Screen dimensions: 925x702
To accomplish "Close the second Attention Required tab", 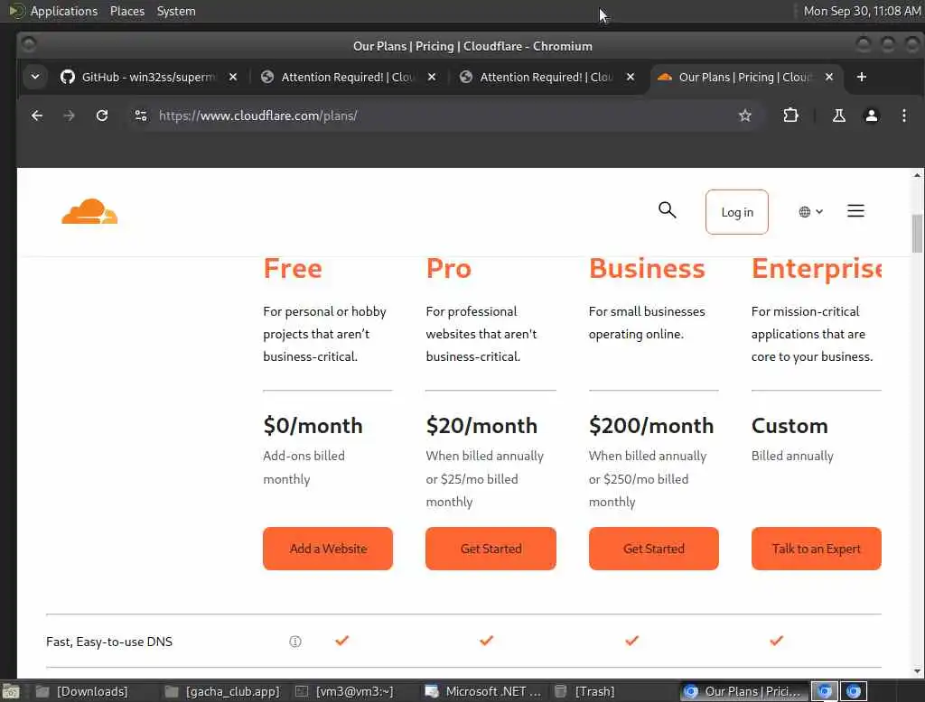I will pyautogui.click(x=630, y=78).
